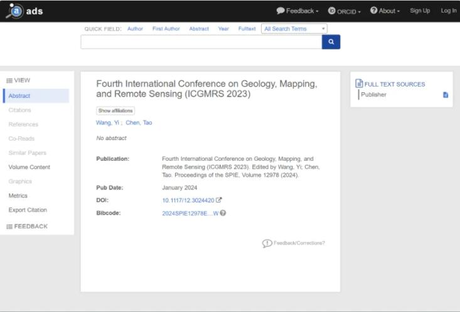Open Volume Content in sidebar
The height and width of the screenshot is (312, 460).
point(29,167)
